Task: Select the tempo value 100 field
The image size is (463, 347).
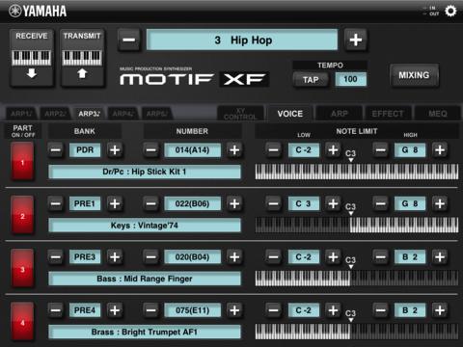Action: [x=350, y=79]
